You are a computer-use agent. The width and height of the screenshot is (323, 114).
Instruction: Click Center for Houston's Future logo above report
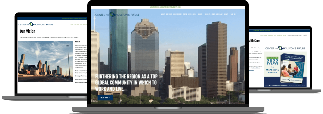pyautogui.click(x=285, y=48)
